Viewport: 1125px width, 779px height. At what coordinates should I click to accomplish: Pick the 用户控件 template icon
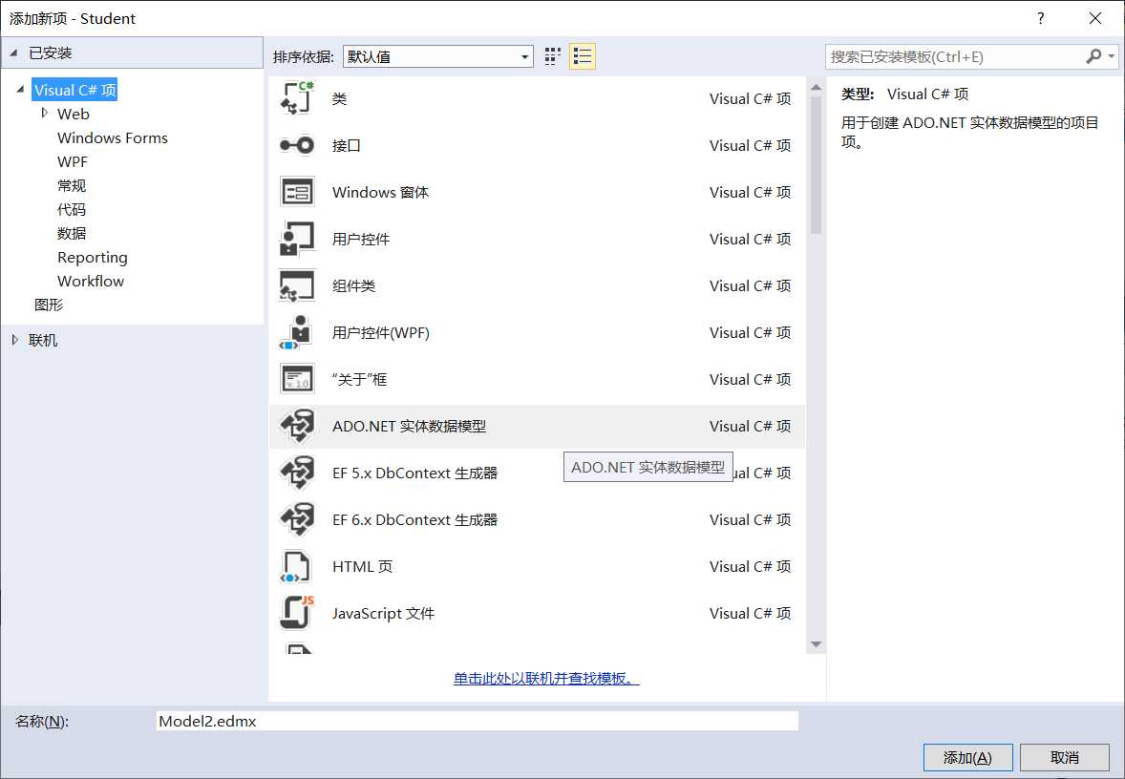297,239
